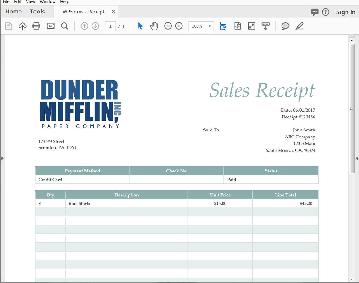Click the 123 S Main text
Viewport: 359px width, 283px height.
[x=304, y=143]
